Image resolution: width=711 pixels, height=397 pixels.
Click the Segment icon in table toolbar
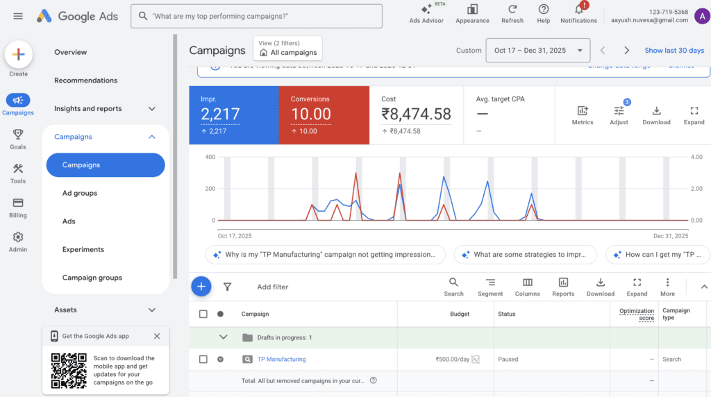[x=490, y=282]
